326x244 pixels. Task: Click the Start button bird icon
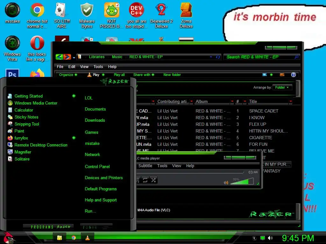pyautogui.click(x=8, y=238)
